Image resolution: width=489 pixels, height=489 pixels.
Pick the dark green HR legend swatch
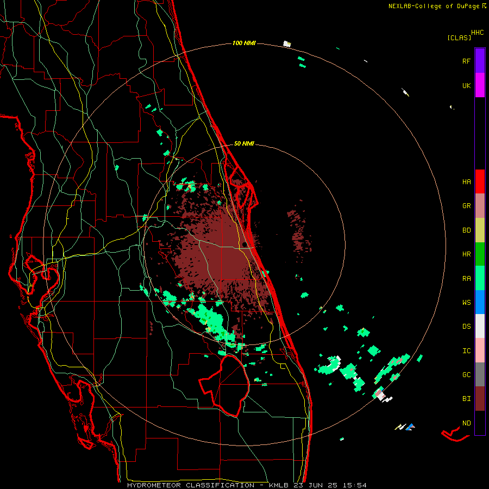480,254
